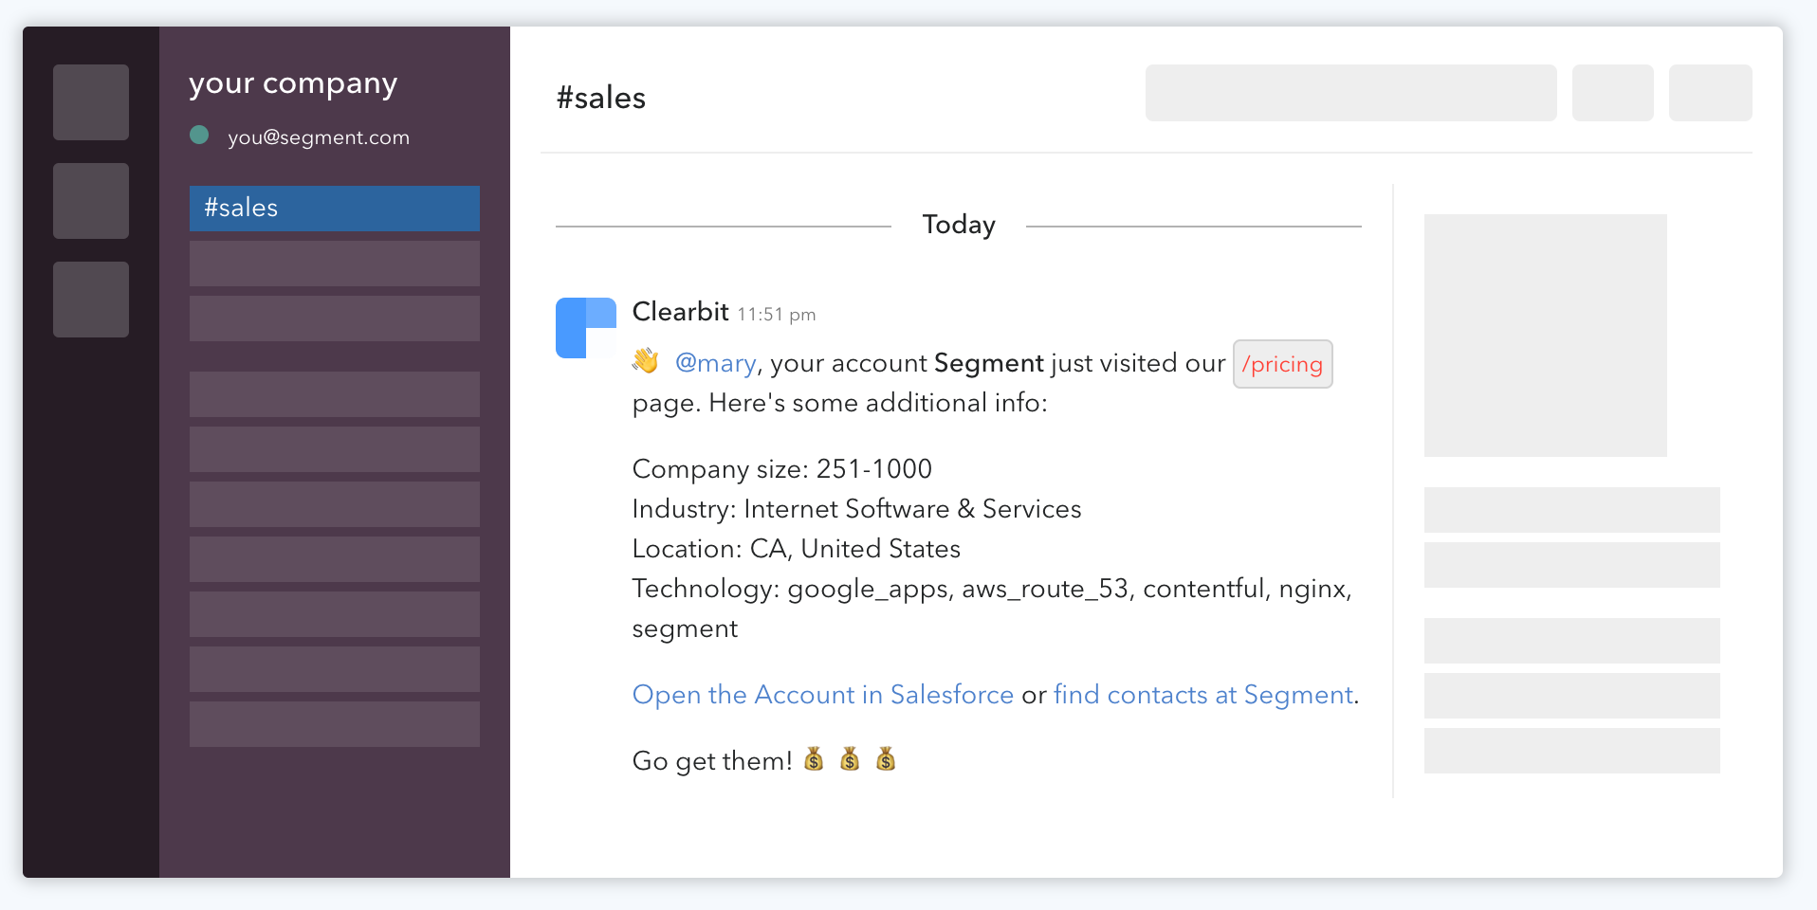The image size is (1817, 910).
Task: Open the Account in Salesforce link
Action: click(x=823, y=695)
